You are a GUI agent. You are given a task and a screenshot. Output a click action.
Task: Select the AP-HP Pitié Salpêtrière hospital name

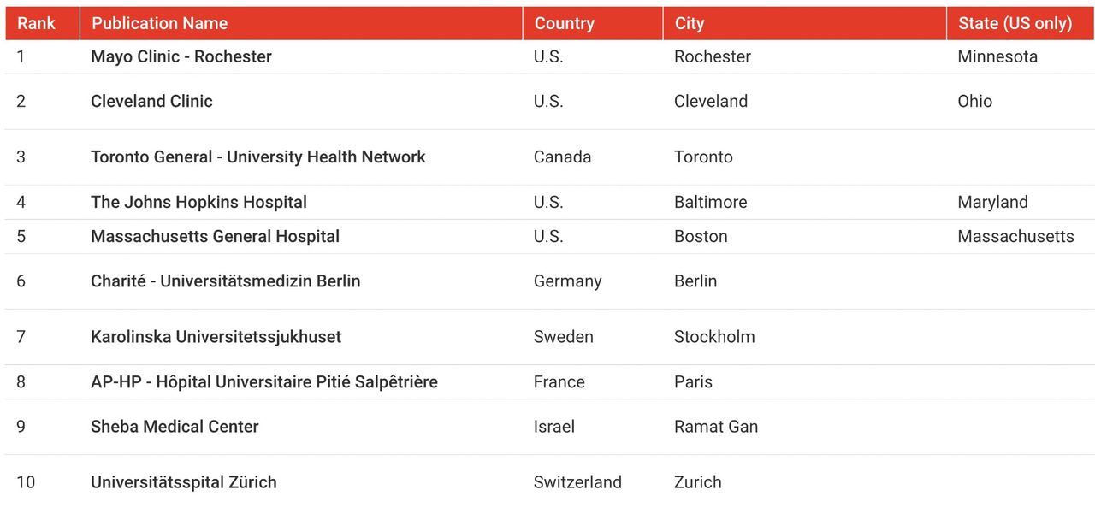click(263, 381)
